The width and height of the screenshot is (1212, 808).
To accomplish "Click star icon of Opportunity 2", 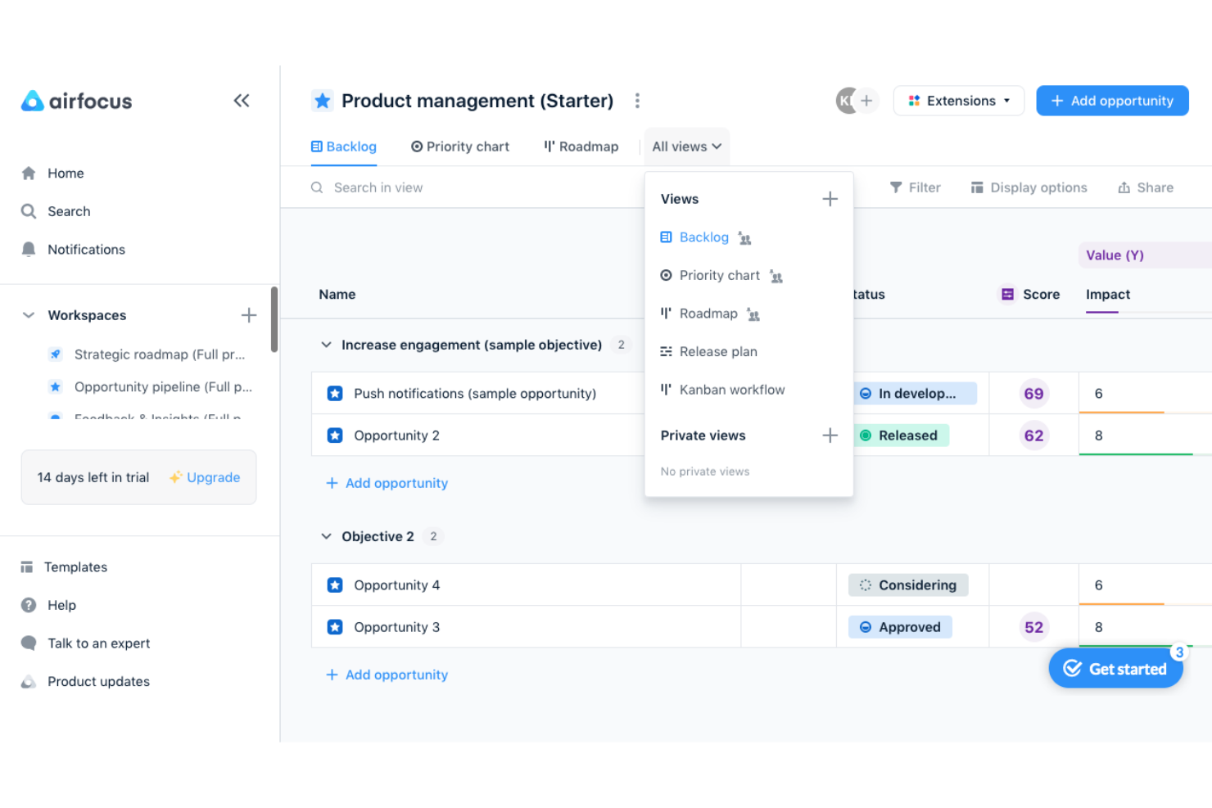I will pos(335,436).
